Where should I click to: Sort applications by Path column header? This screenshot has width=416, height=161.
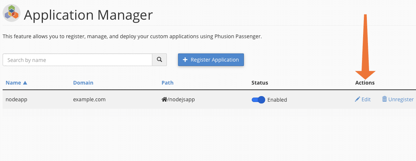(x=168, y=83)
